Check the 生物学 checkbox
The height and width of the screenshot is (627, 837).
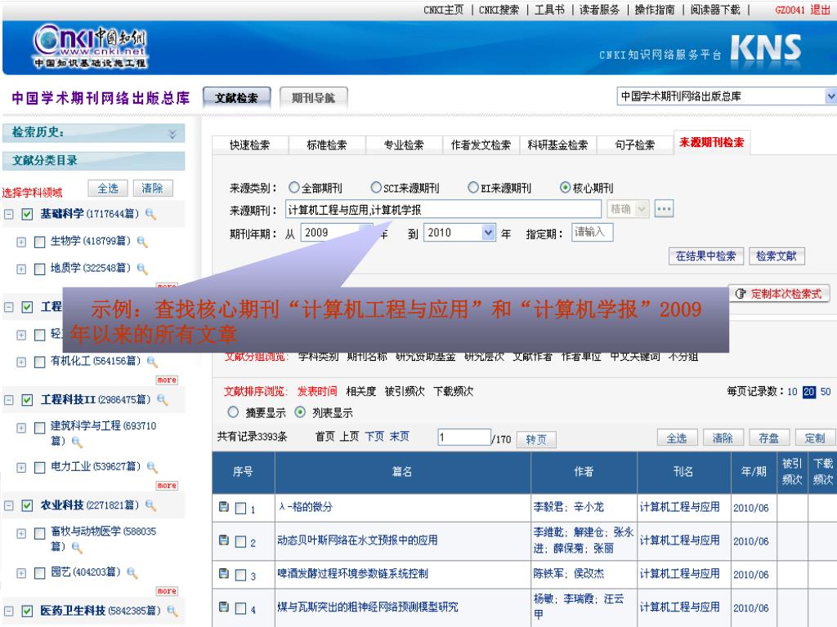click(39, 242)
